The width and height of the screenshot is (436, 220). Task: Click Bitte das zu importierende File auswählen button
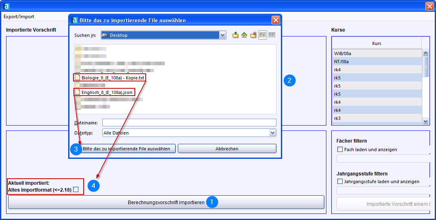tap(126, 149)
